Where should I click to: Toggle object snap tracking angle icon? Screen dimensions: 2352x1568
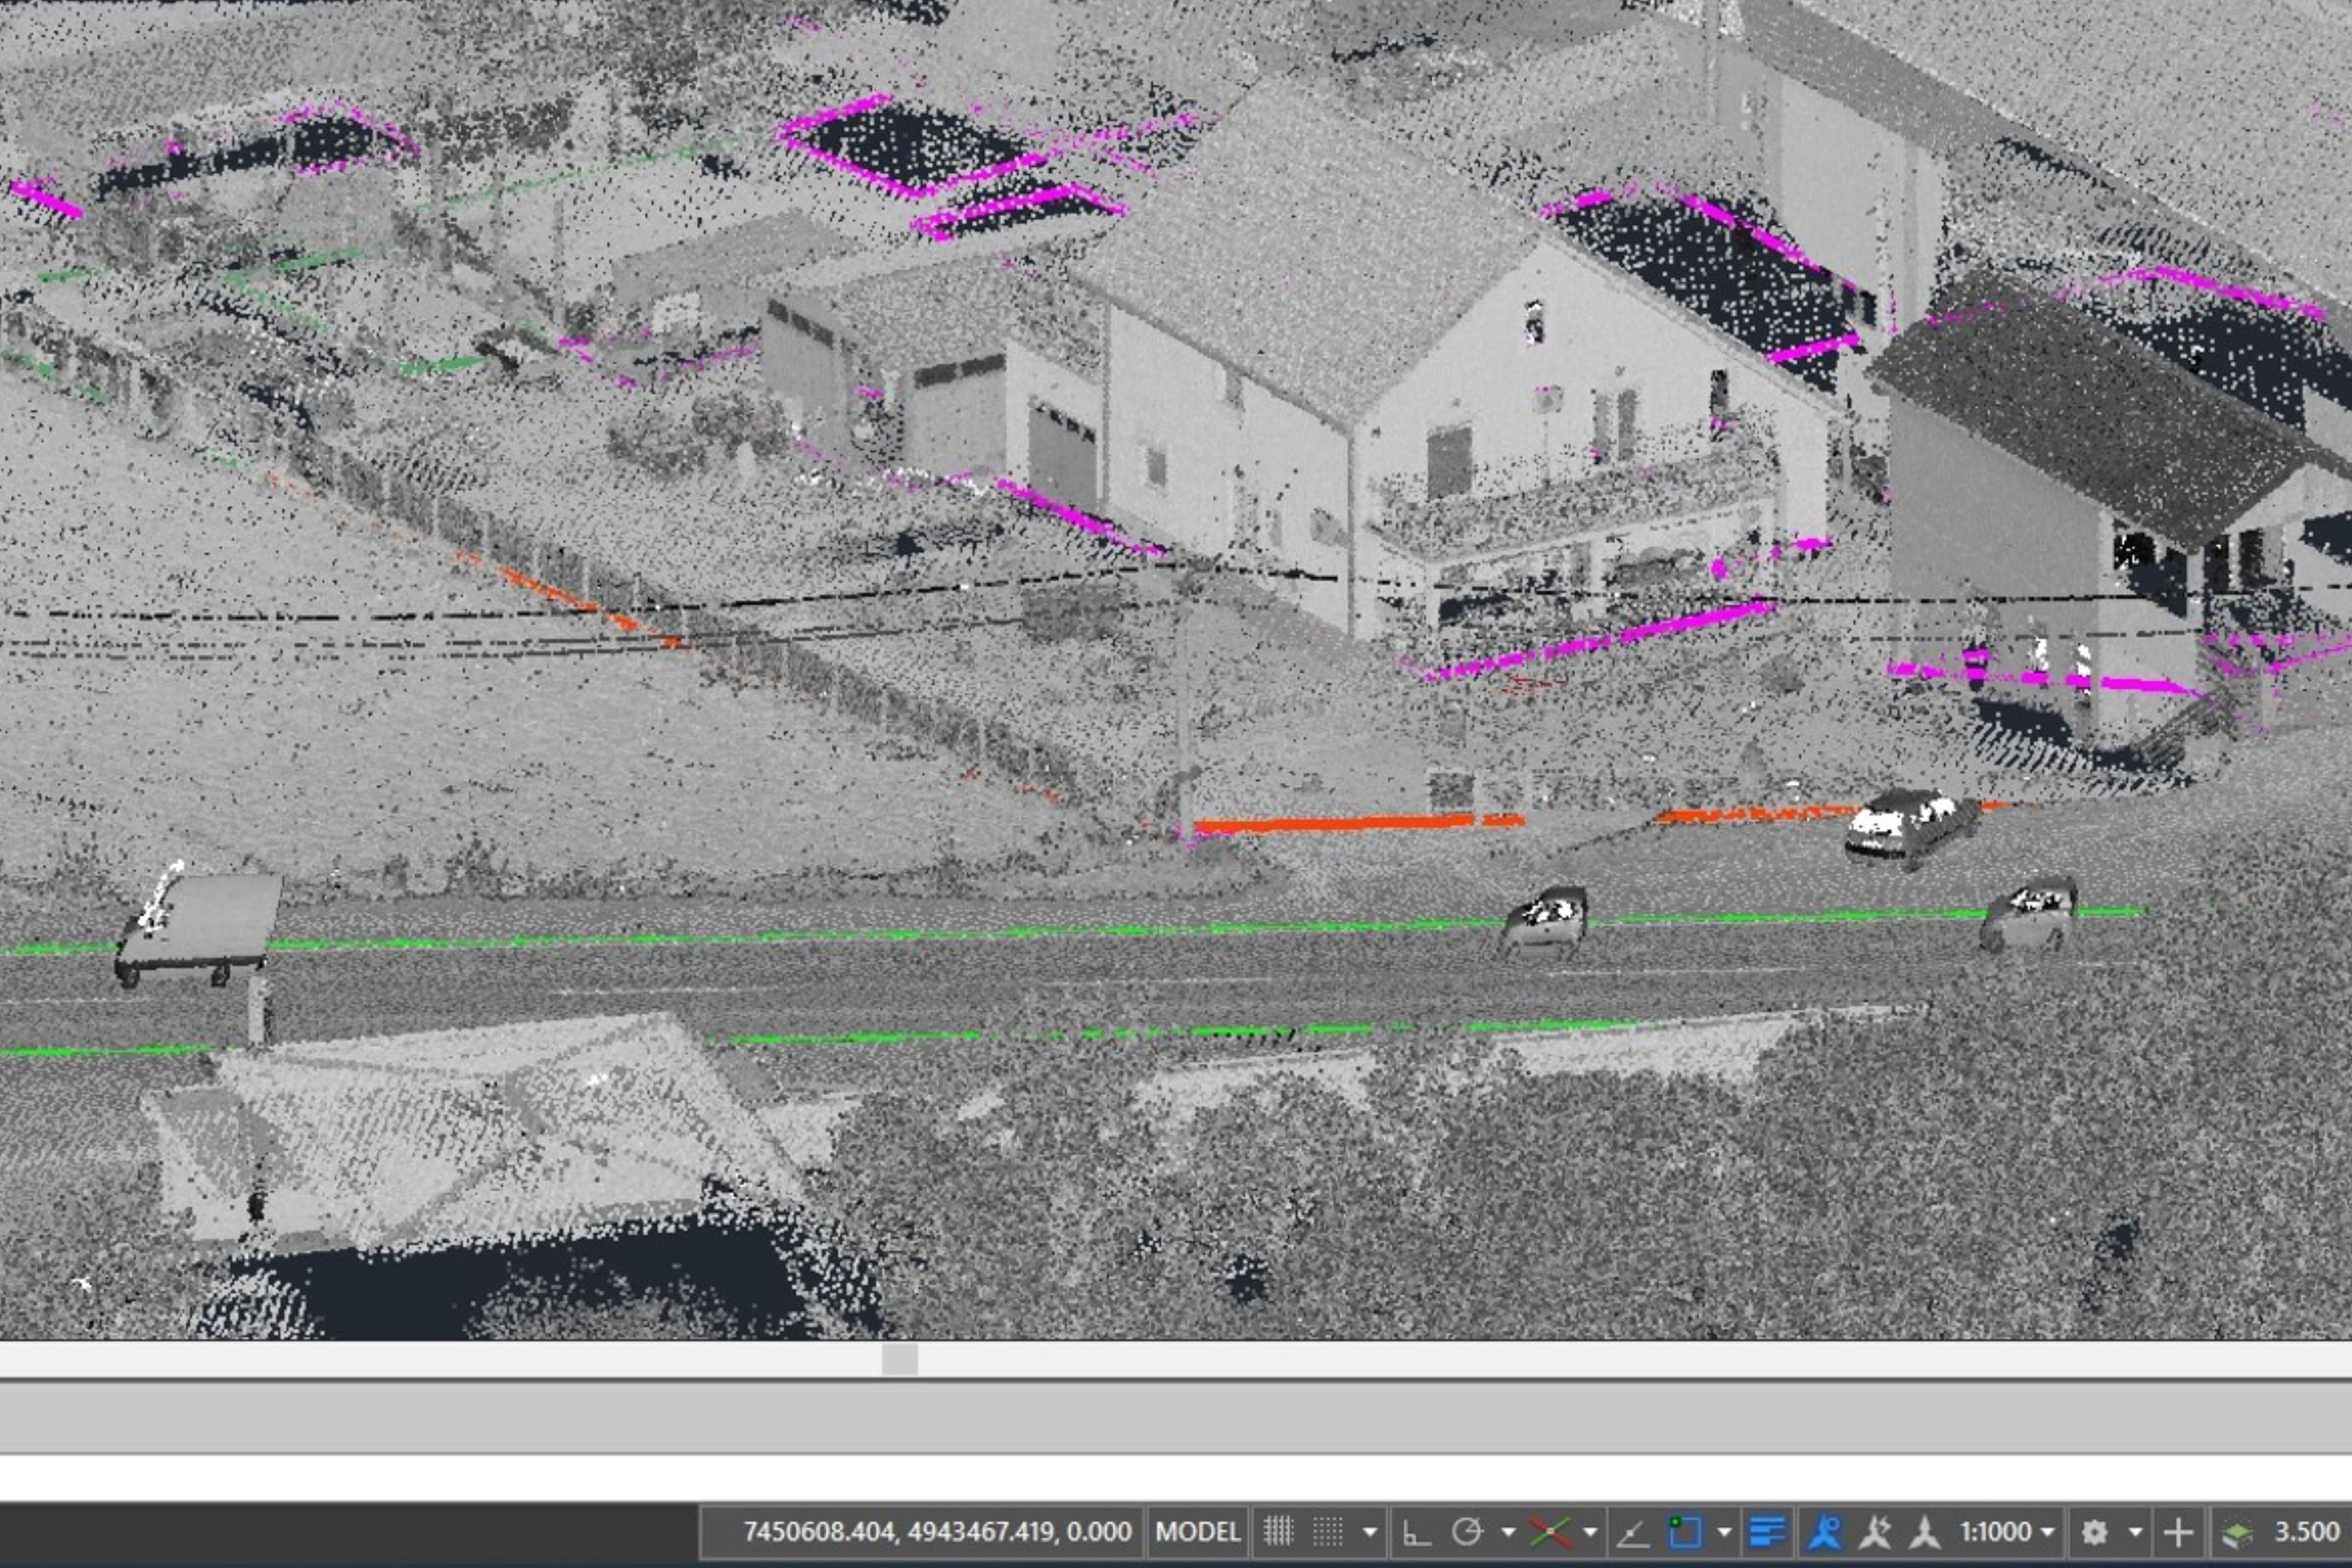[1632, 1532]
